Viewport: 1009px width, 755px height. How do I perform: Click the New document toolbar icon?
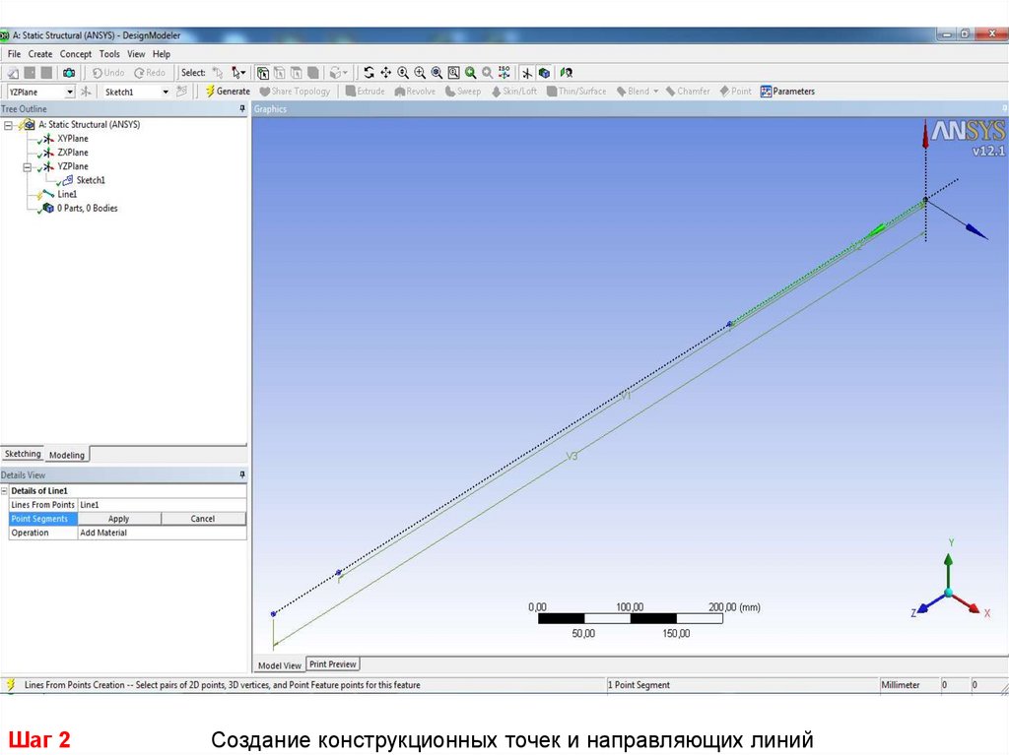point(13,73)
